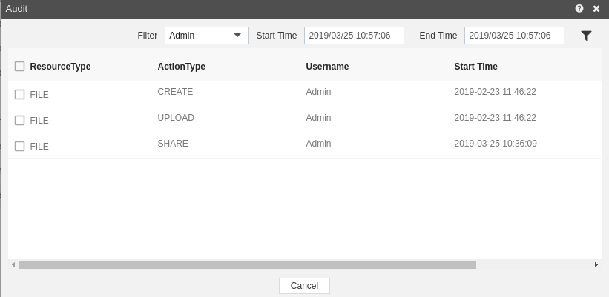
Task: Click the right scroll arrow
Action: 596,265
